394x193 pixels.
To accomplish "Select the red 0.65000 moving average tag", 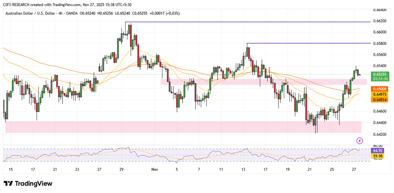I will 380,89.
